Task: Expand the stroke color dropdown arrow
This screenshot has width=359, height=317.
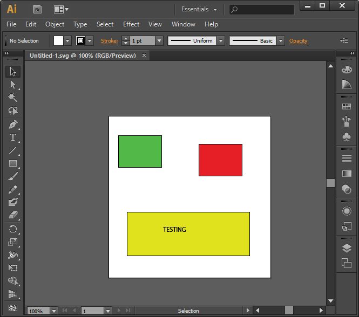Action: tap(90, 41)
